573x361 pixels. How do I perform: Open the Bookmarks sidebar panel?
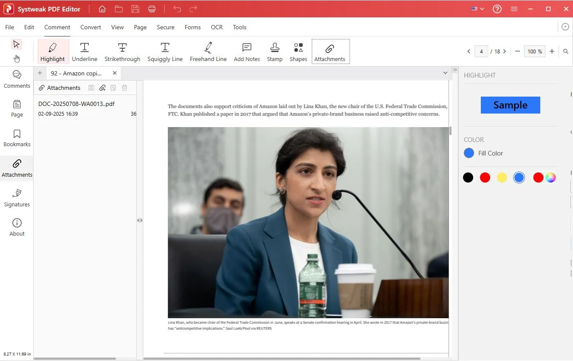coord(17,138)
